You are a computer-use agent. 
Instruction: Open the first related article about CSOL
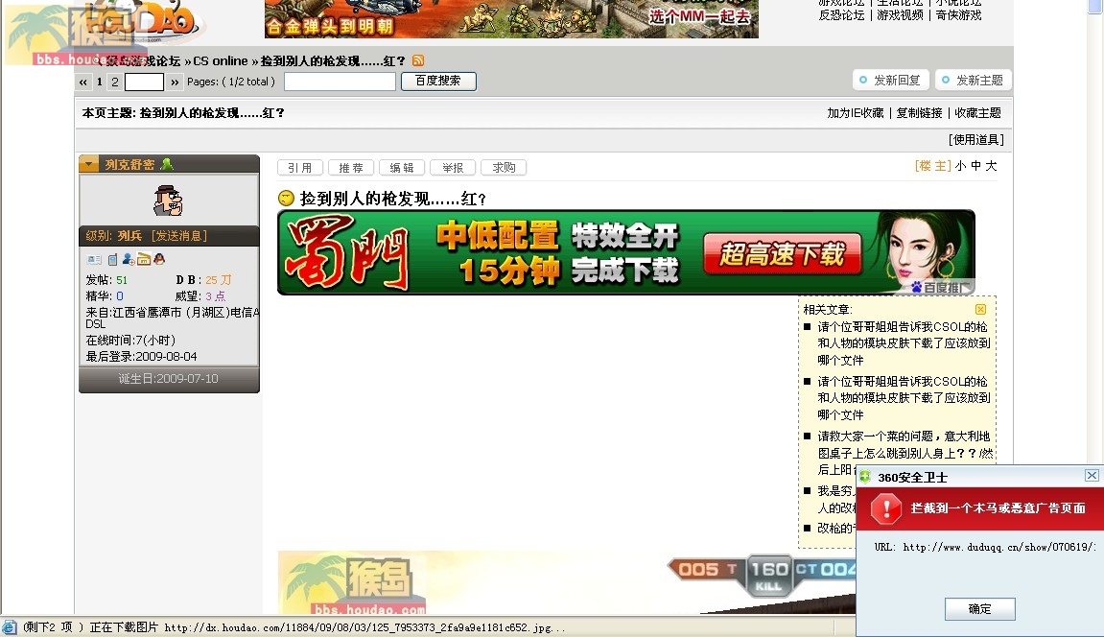[904, 343]
